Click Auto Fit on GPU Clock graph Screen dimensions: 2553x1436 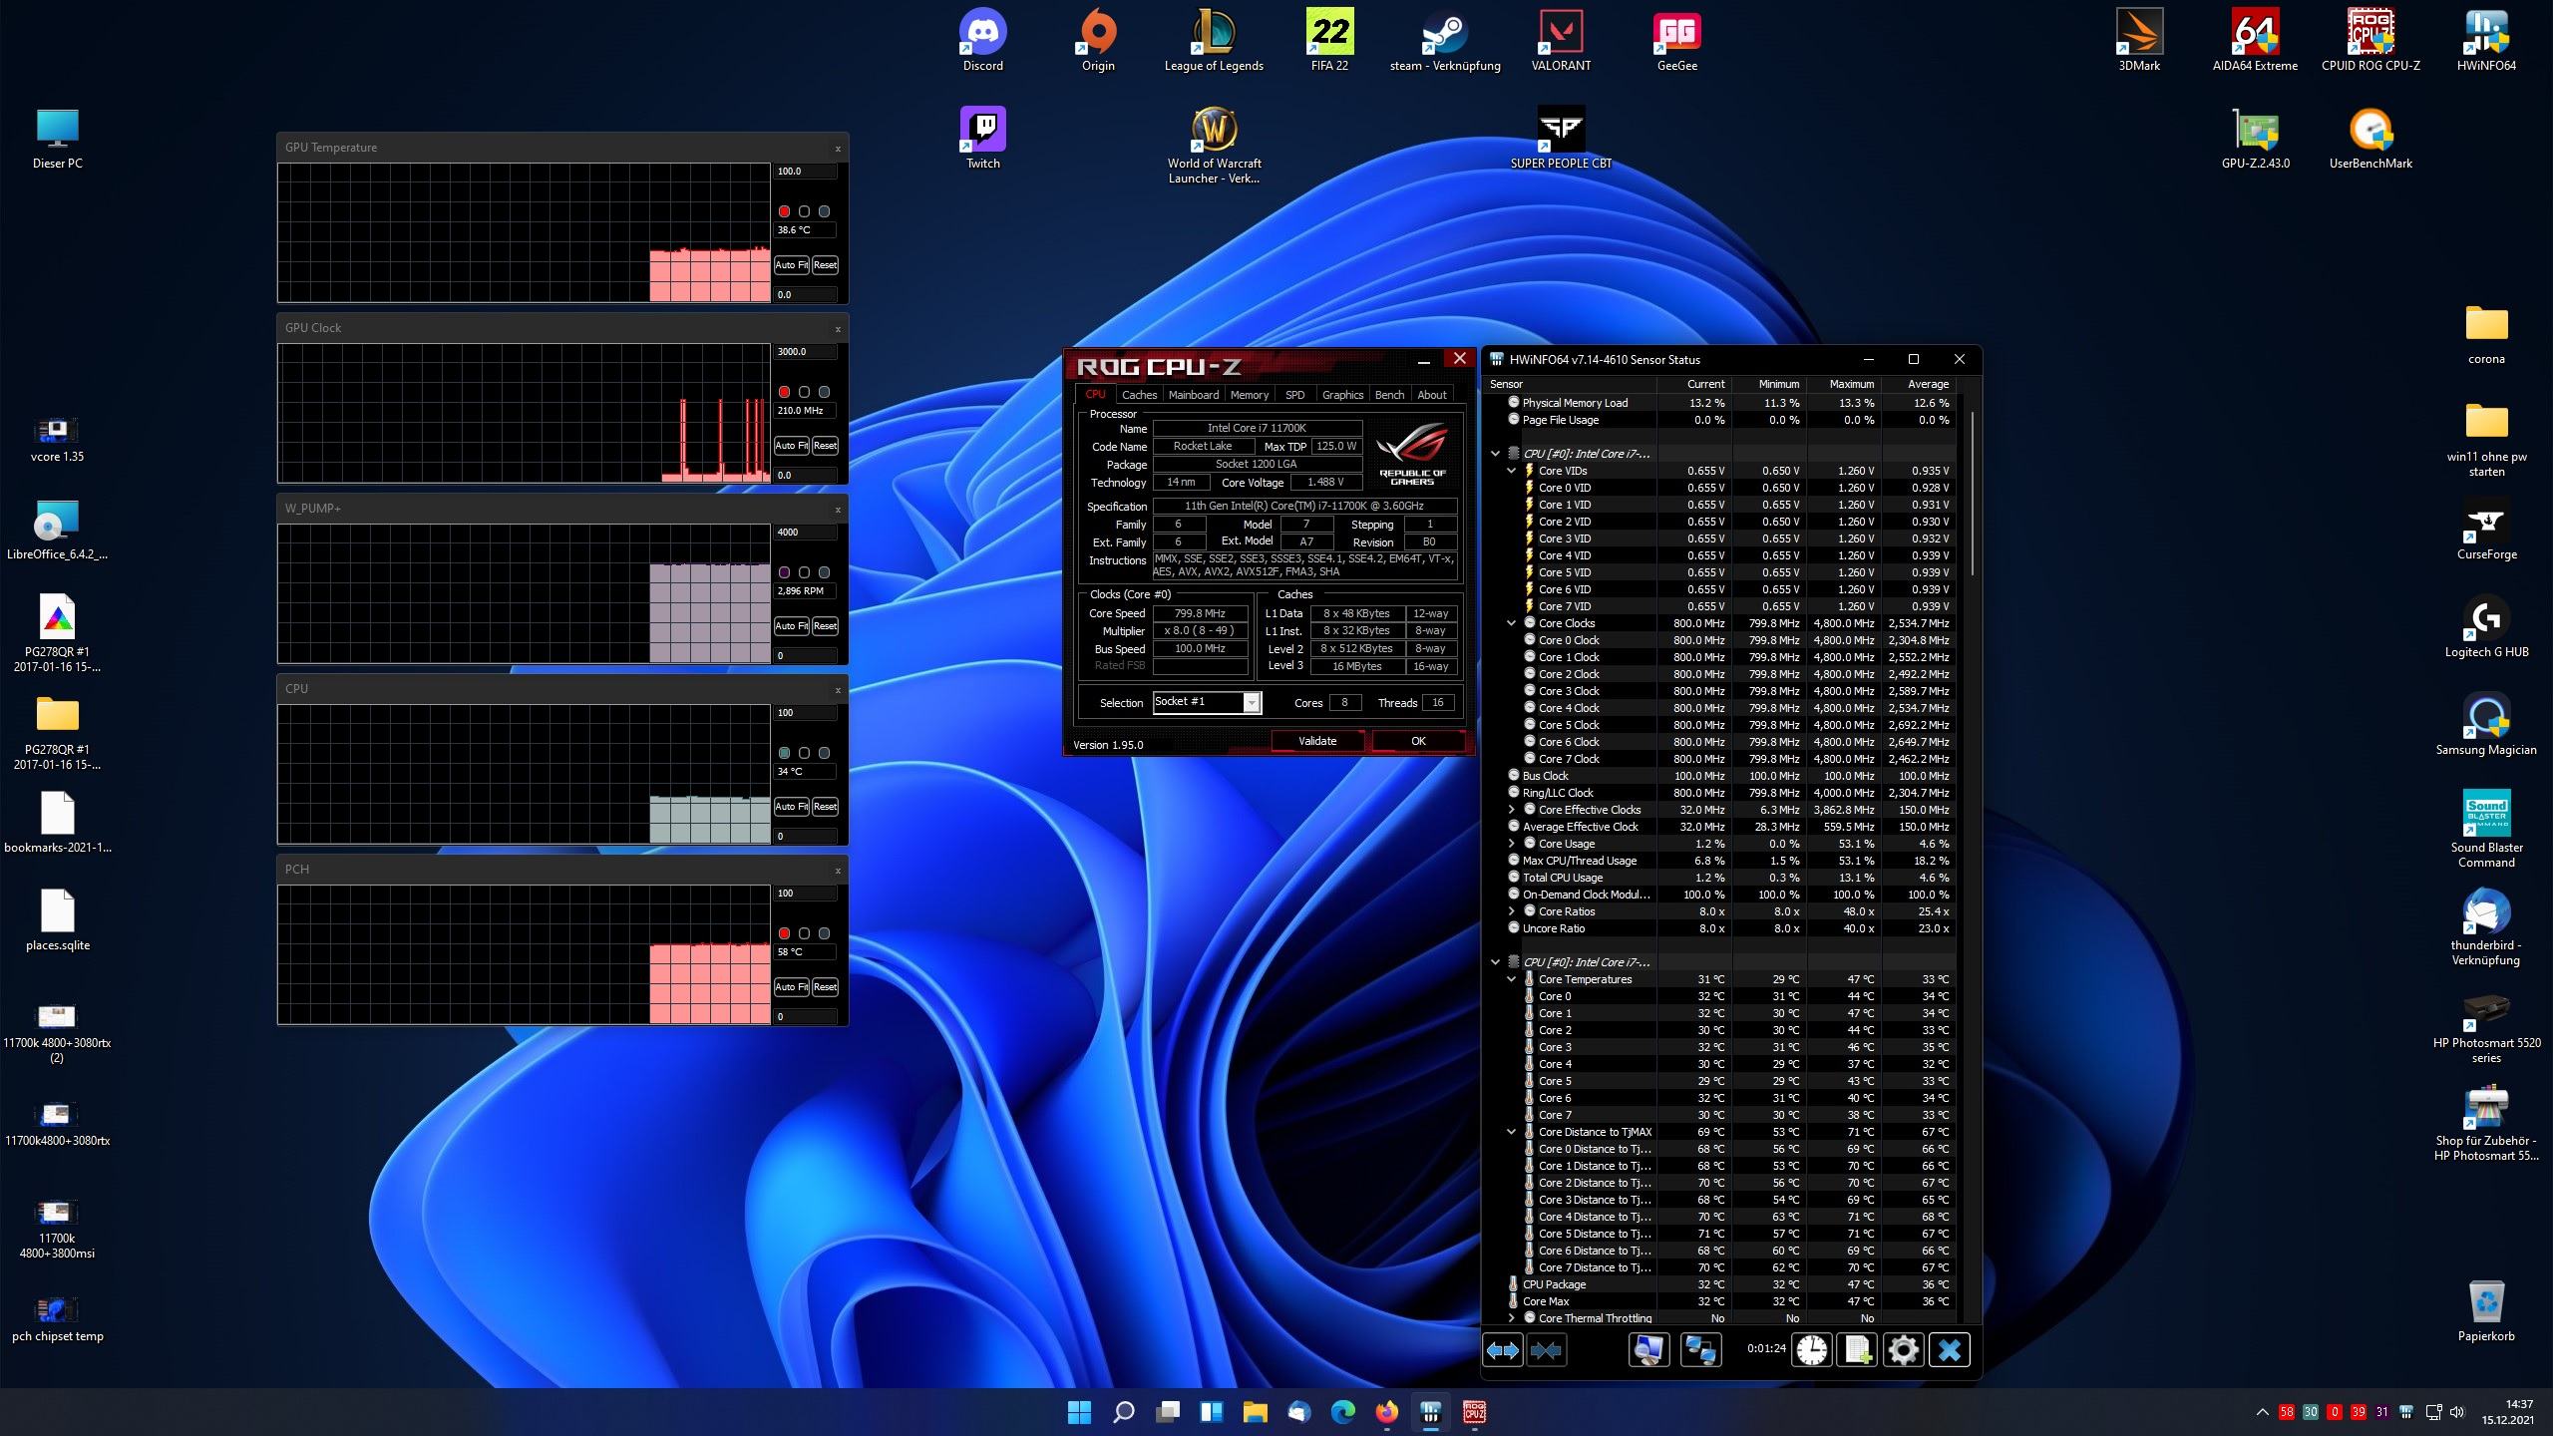pos(791,446)
